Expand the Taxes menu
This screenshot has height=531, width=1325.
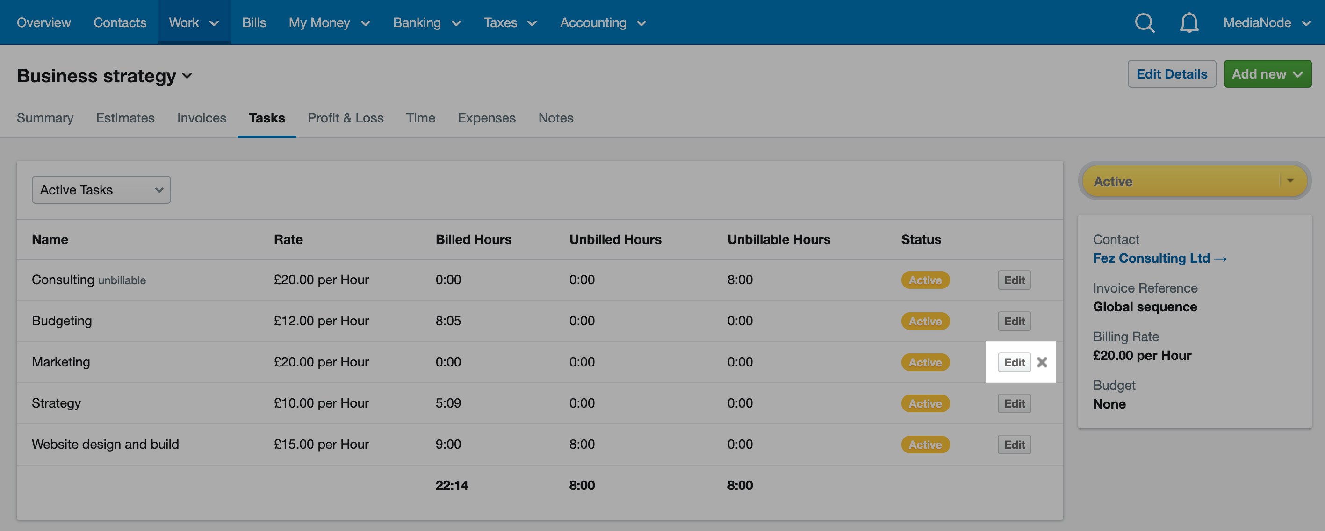[x=510, y=22]
